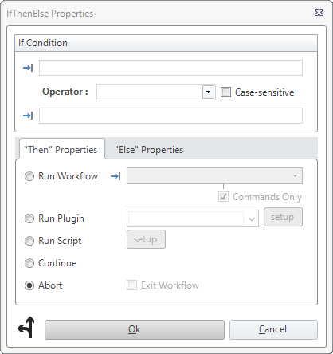Pick the Continue radio option

click(29, 263)
